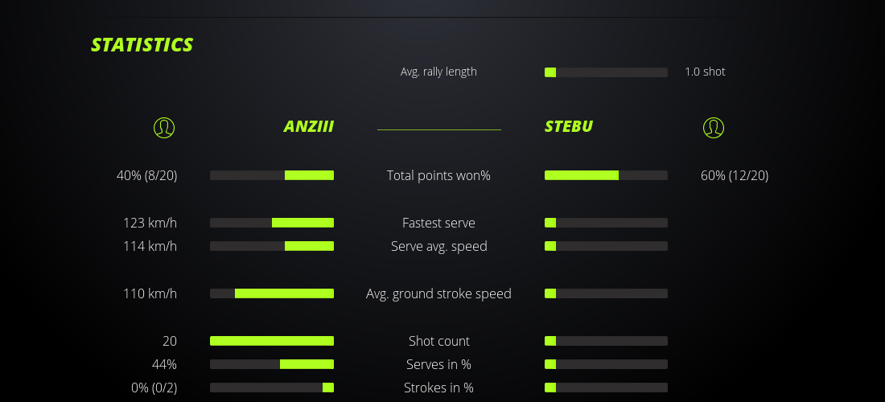Click the Avg. ground stroke speed label

(438, 293)
